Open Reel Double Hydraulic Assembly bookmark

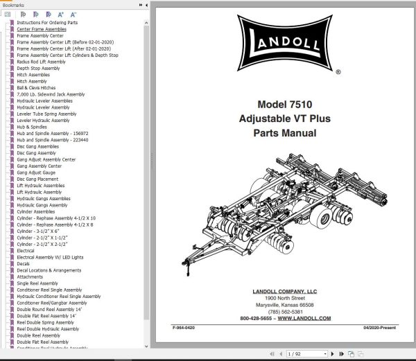(x=48, y=329)
